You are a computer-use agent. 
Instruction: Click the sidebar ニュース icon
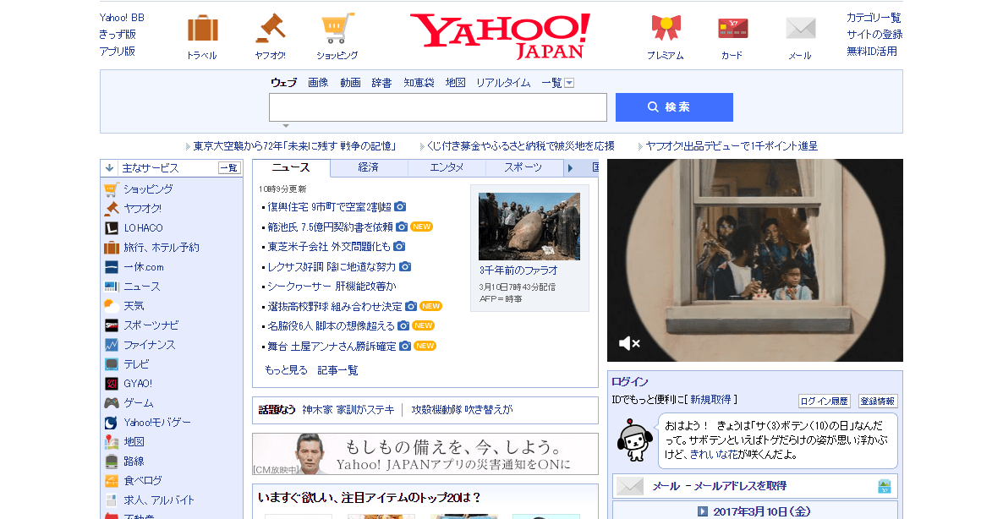[112, 287]
